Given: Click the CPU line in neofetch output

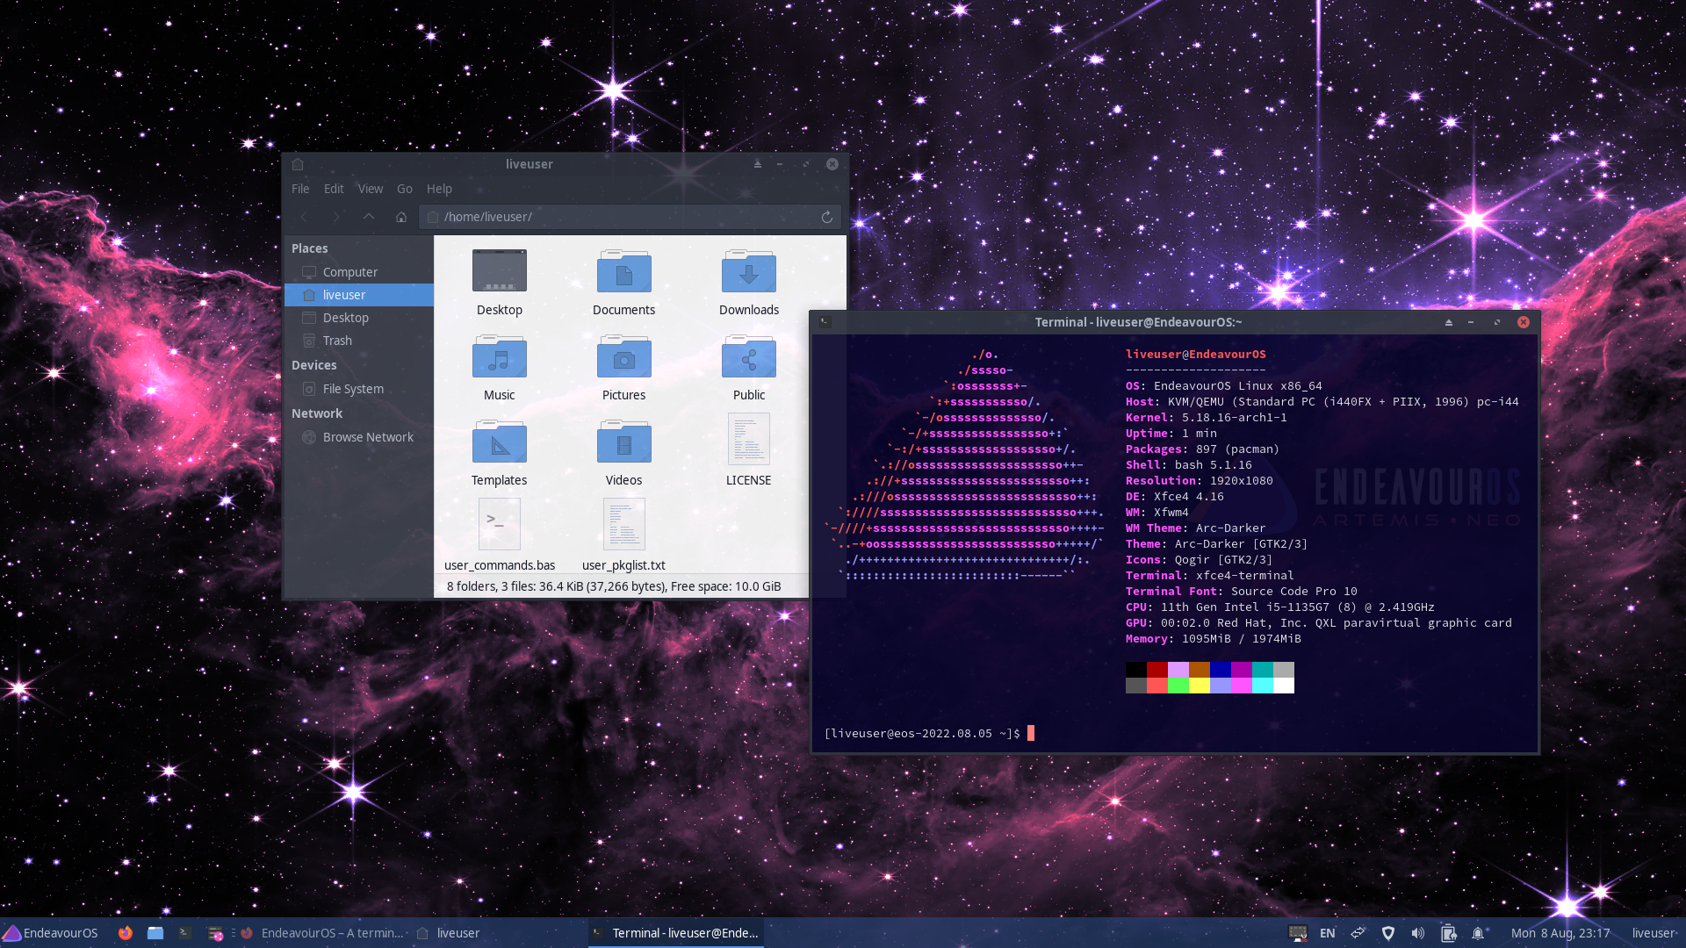Looking at the screenshot, I should coord(1280,607).
